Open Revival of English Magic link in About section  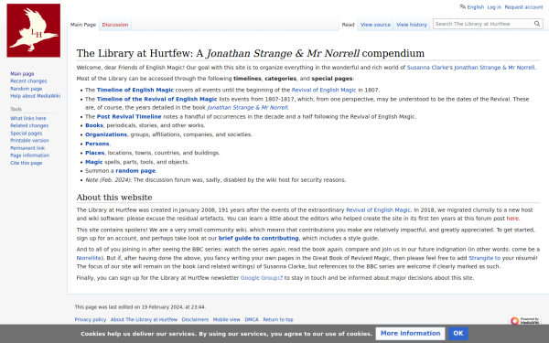378,210
